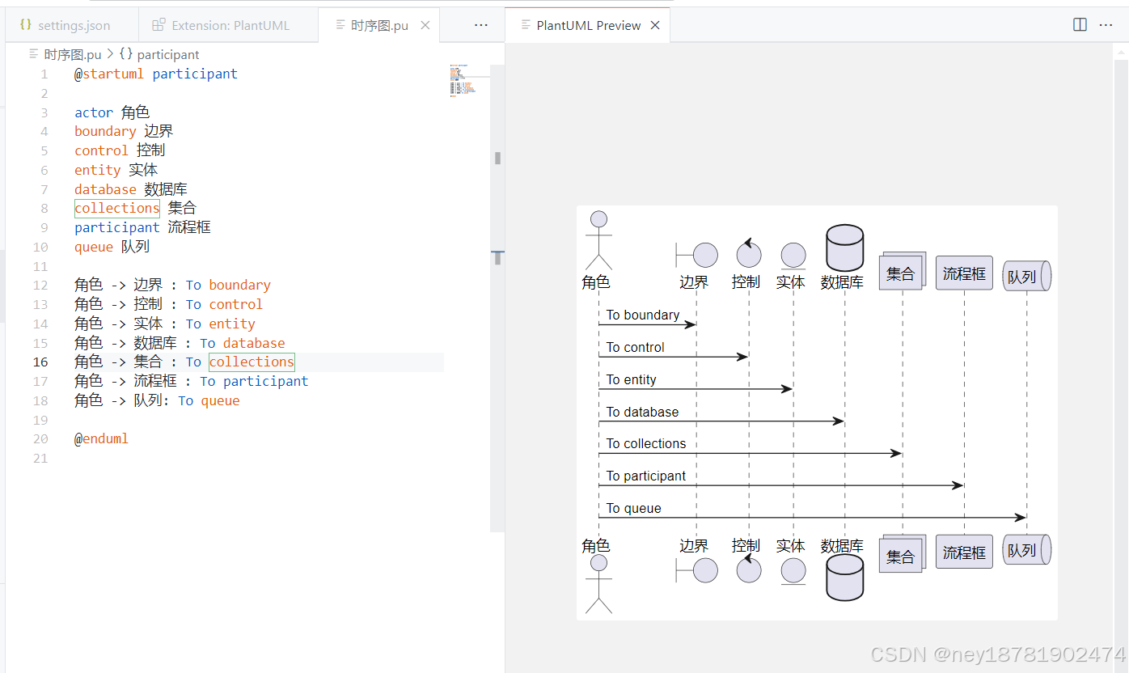Click 'To participant' text in code line 17
1129x673 pixels.
254,381
